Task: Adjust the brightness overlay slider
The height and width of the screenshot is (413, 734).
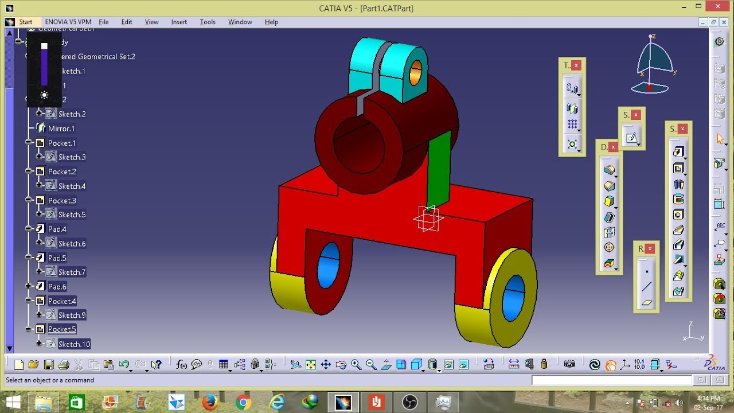Action: click(x=44, y=64)
